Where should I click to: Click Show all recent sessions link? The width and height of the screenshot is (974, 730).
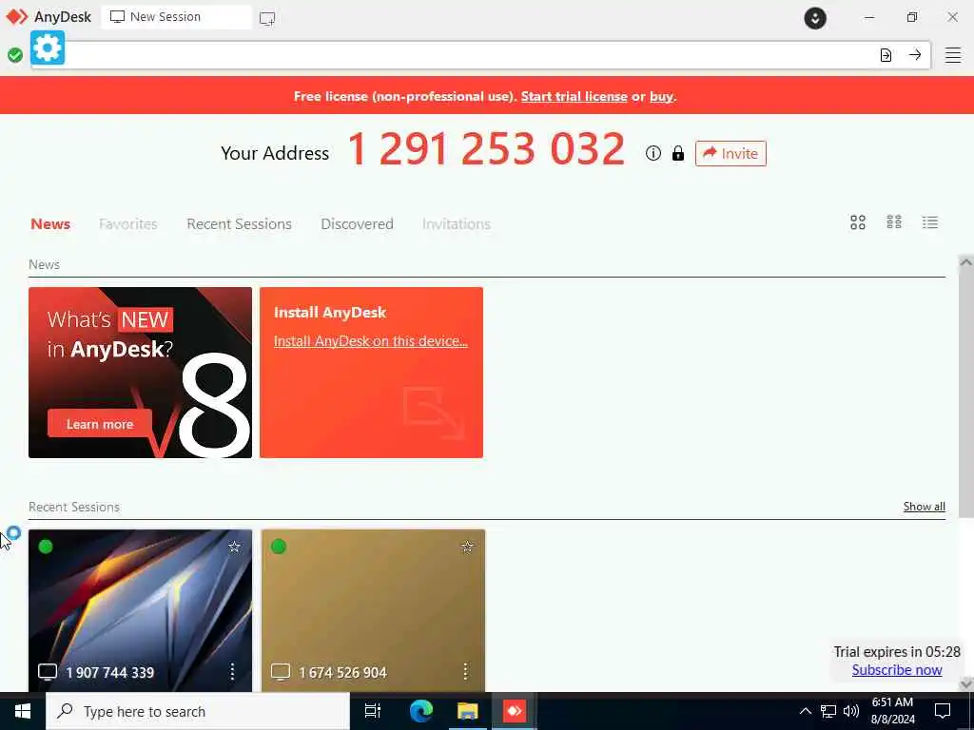pos(925,507)
